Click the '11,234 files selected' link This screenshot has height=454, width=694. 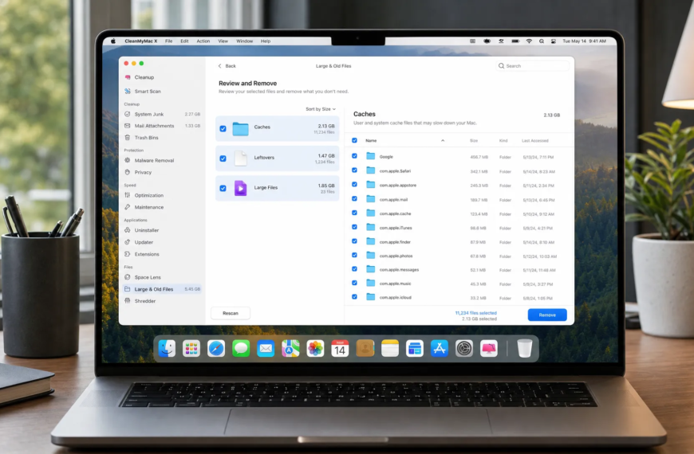[x=475, y=313]
